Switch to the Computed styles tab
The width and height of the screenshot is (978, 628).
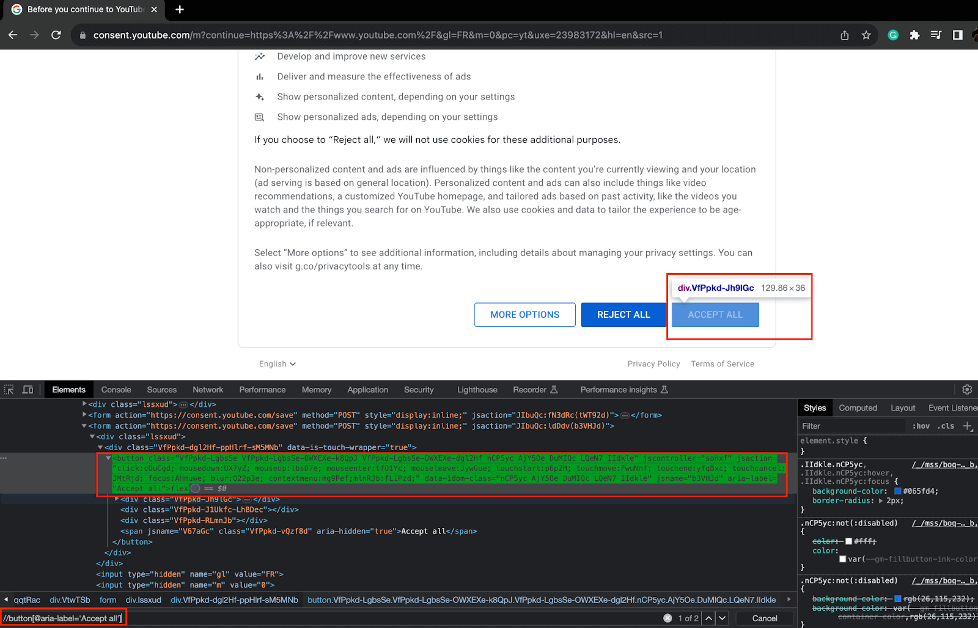[x=858, y=407]
